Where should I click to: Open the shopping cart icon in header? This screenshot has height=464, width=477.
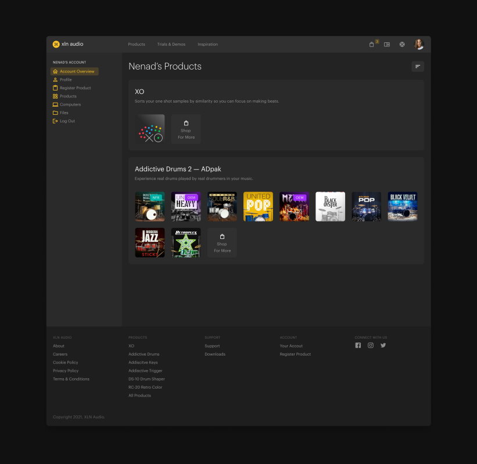372,44
